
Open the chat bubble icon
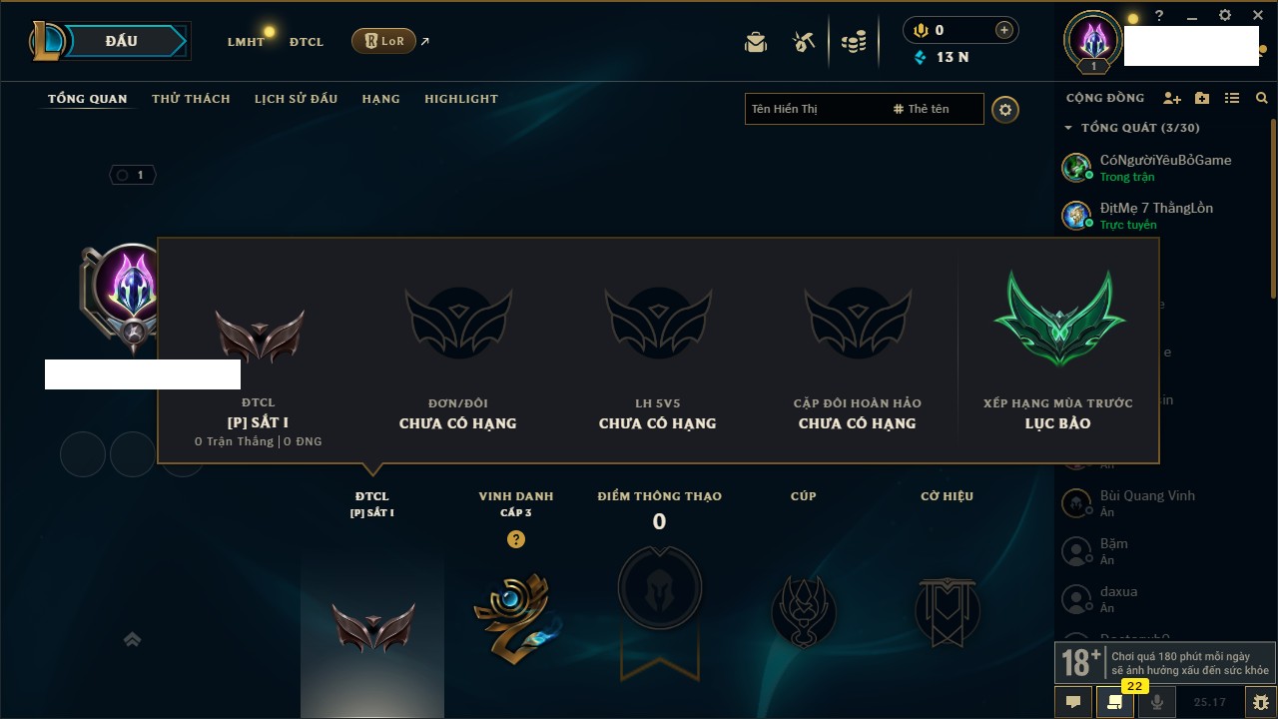[x=1073, y=702]
